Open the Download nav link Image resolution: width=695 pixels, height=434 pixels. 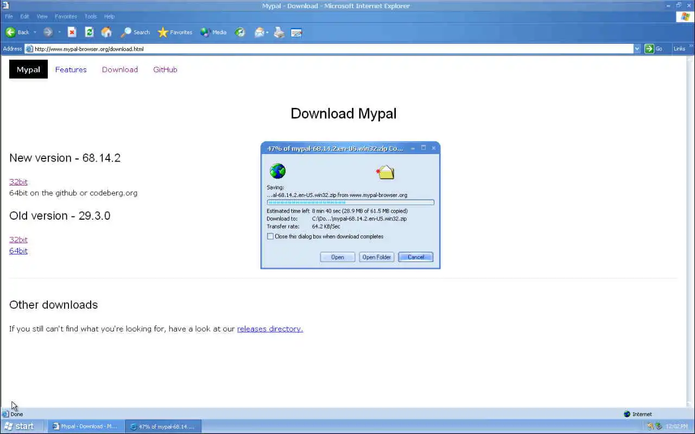[120, 69]
